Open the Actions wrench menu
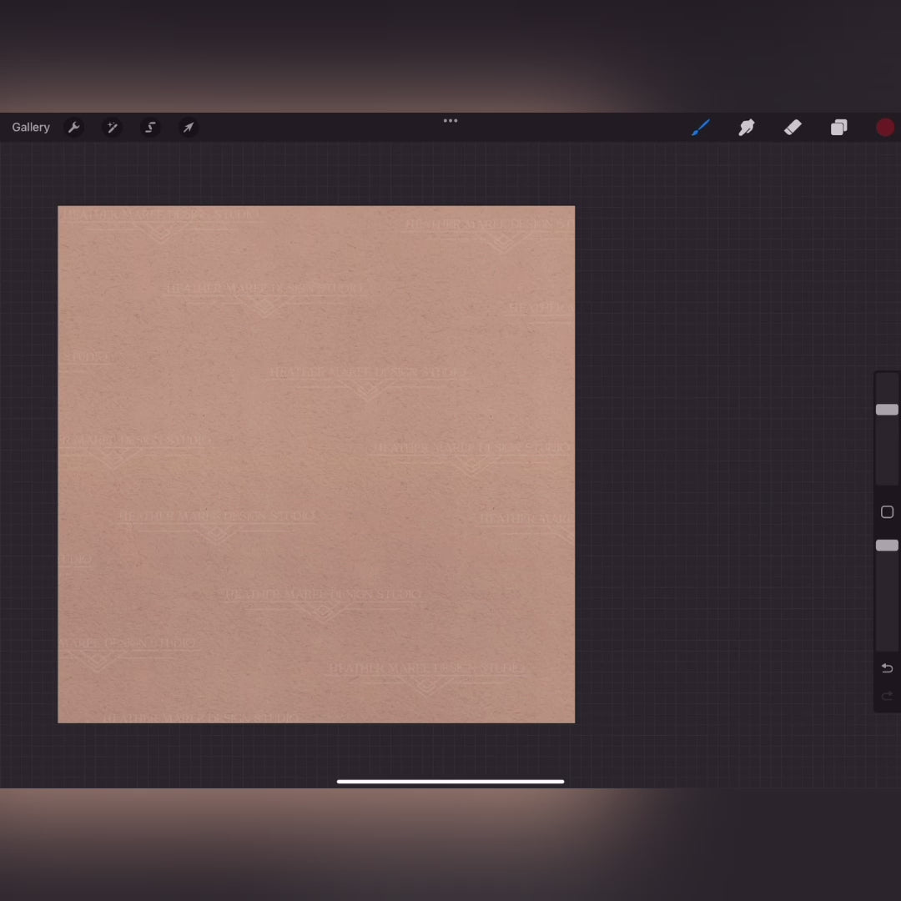Screen dimensions: 901x901 pos(74,128)
